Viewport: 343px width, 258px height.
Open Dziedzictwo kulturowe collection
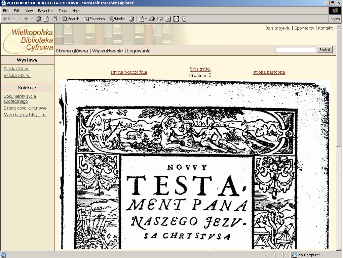tap(25, 108)
